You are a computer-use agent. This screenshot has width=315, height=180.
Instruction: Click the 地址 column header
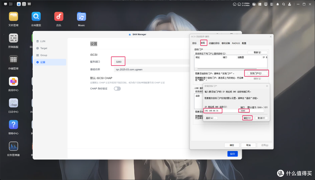click(208, 57)
